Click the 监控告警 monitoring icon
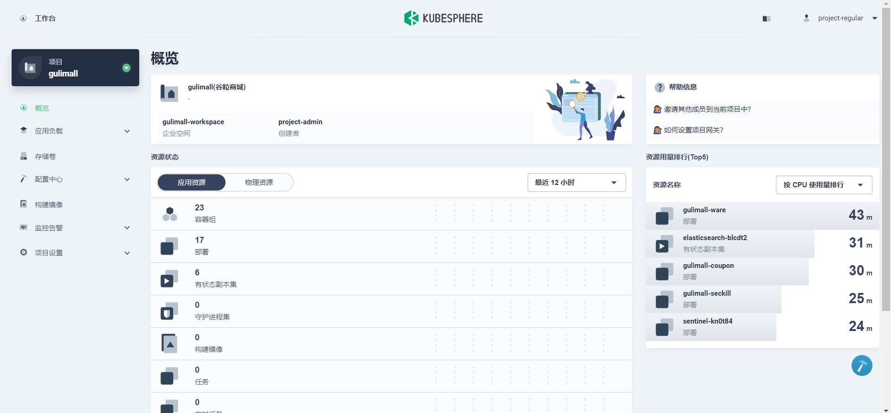 click(x=24, y=228)
